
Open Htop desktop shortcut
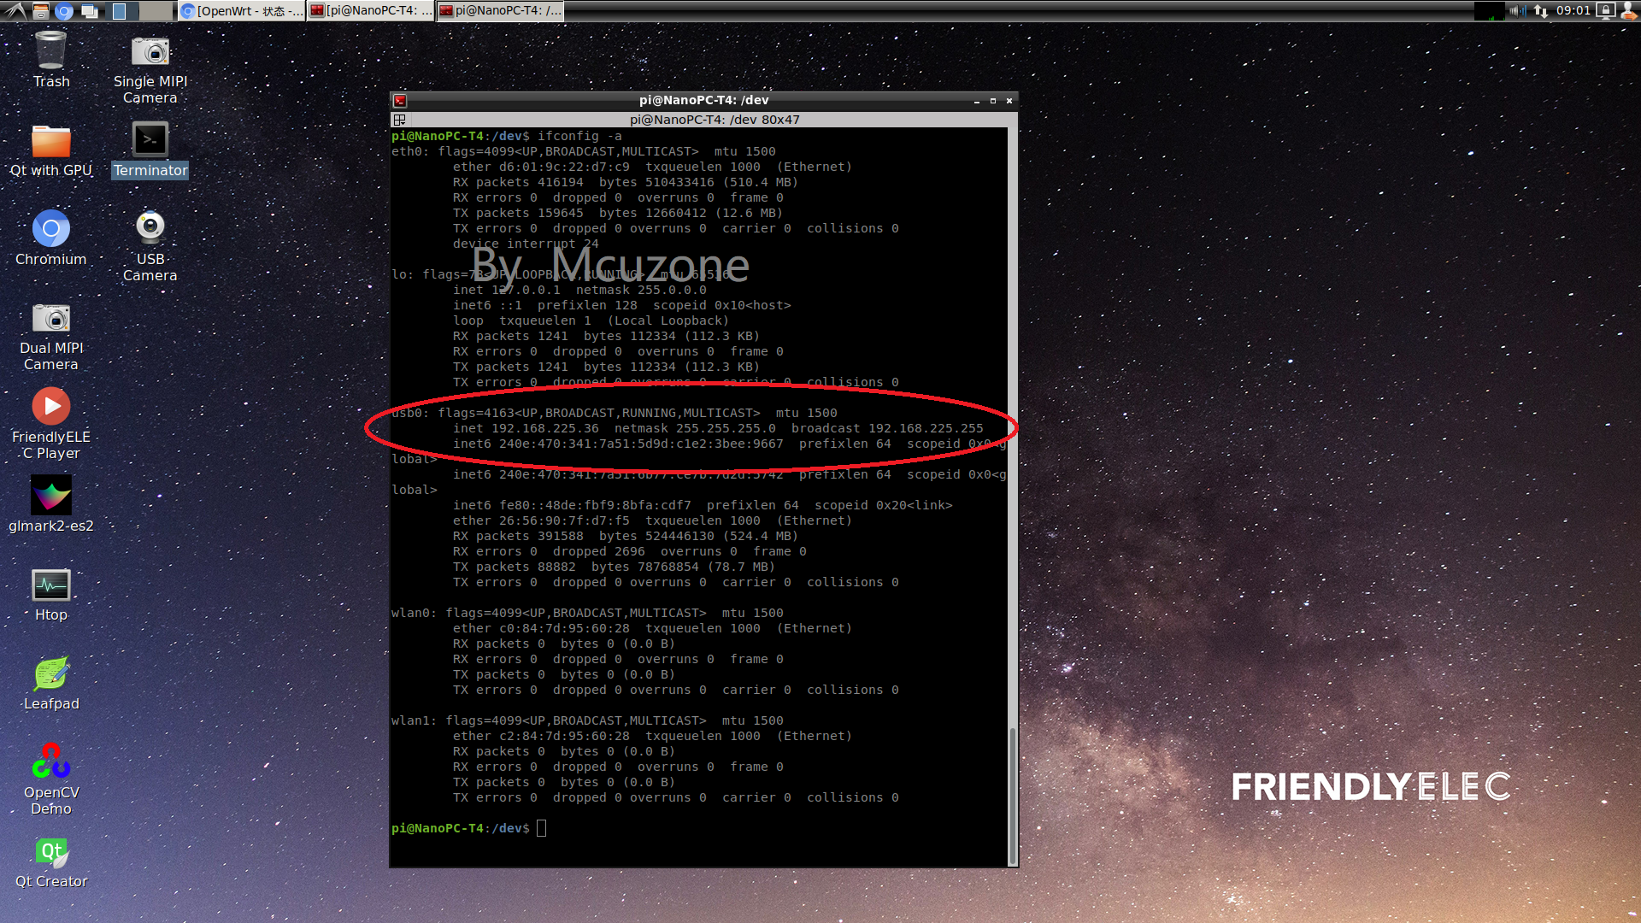(x=51, y=595)
